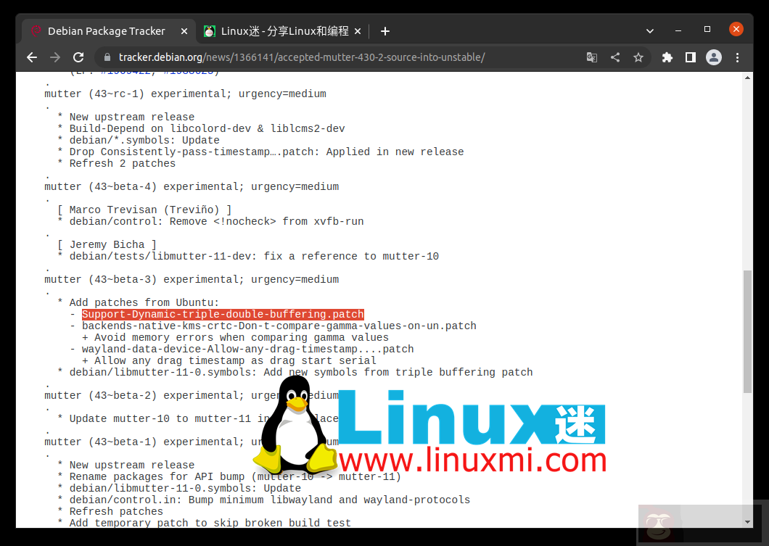Click highlighted Support-Dynamic-triple-double-buffering.patch text
This screenshot has width=769, height=546.
pyautogui.click(x=223, y=314)
